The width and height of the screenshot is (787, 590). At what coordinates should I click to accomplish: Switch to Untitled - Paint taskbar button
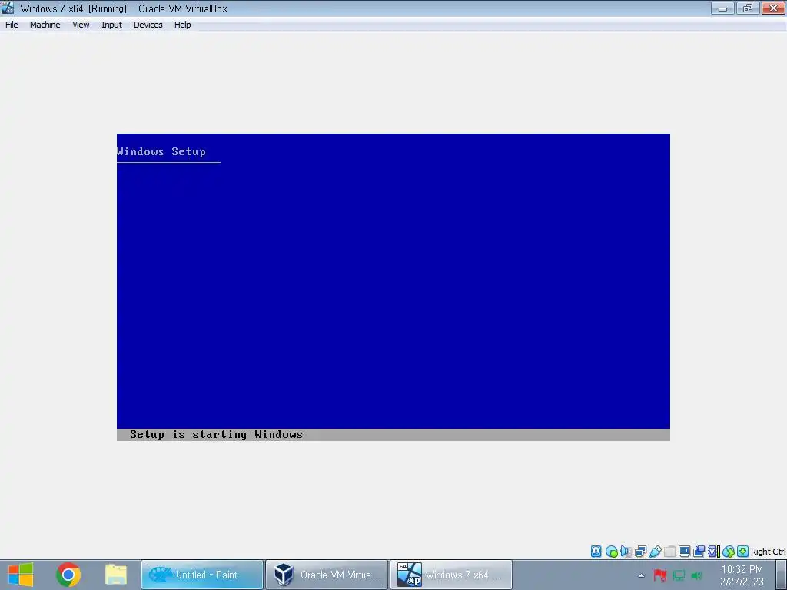202,575
